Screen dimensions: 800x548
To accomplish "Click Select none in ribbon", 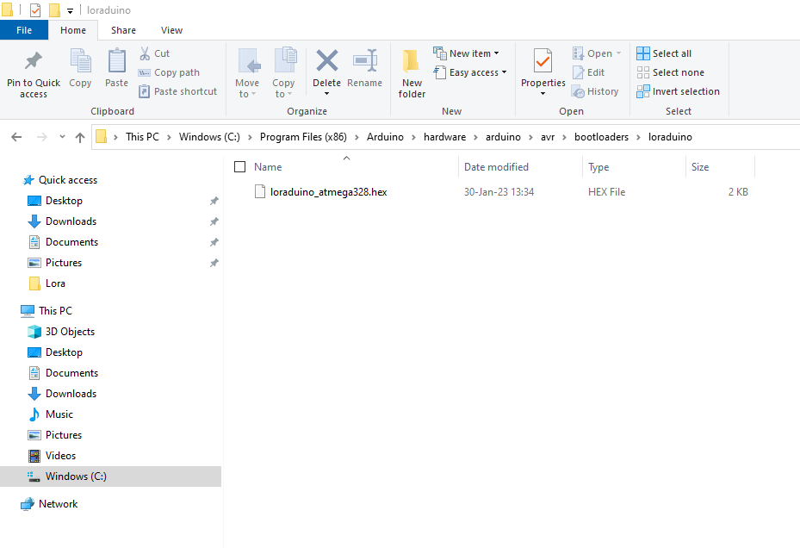I will pos(671,72).
